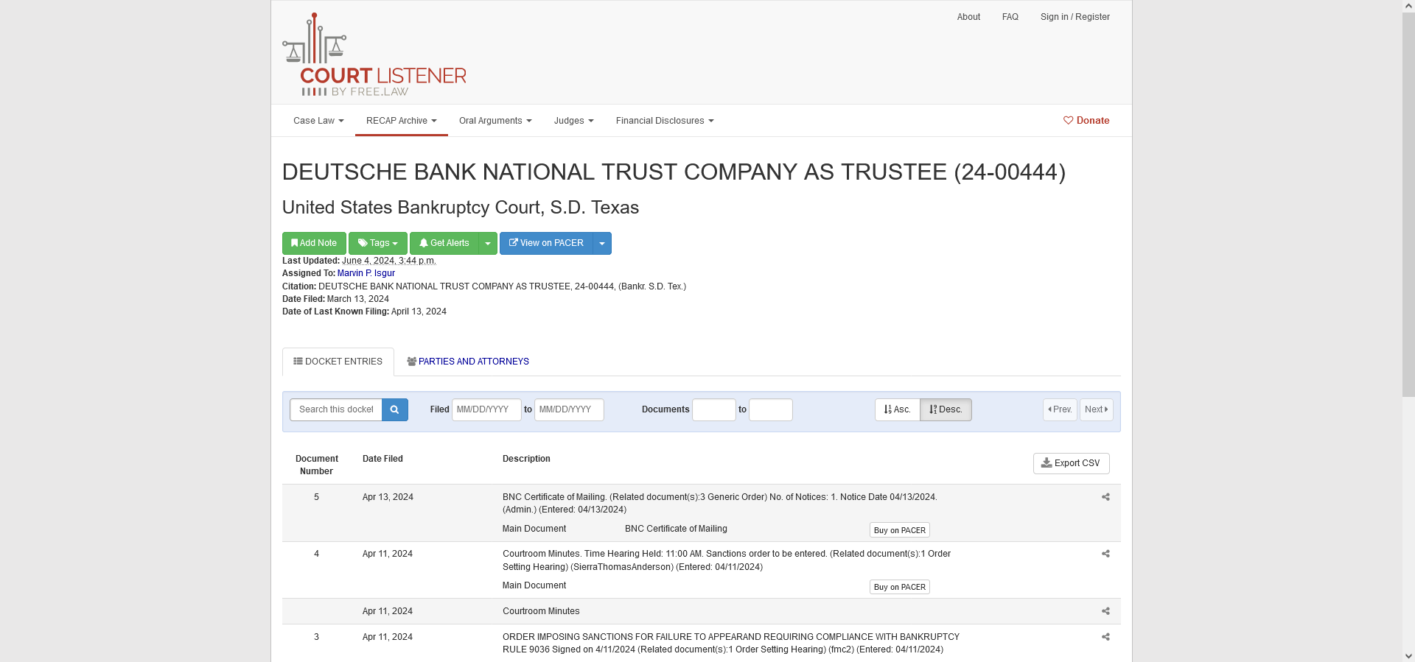Screen dimensions: 1415x662
Task: Click Sign in / Register
Action: [1075, 17]
